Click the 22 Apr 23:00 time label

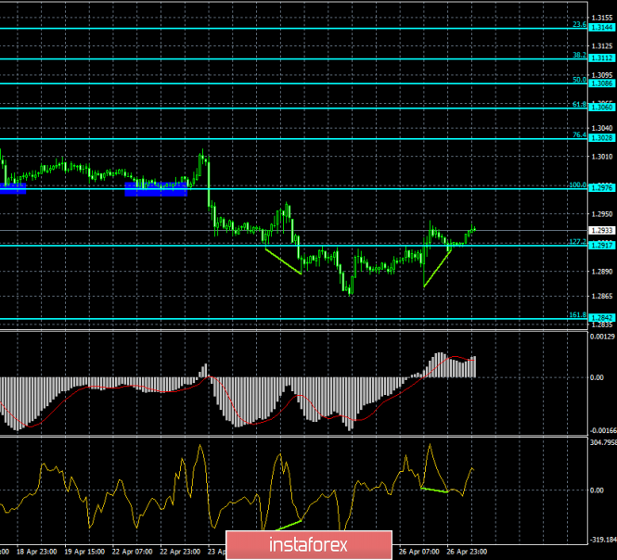coord(180,552)
